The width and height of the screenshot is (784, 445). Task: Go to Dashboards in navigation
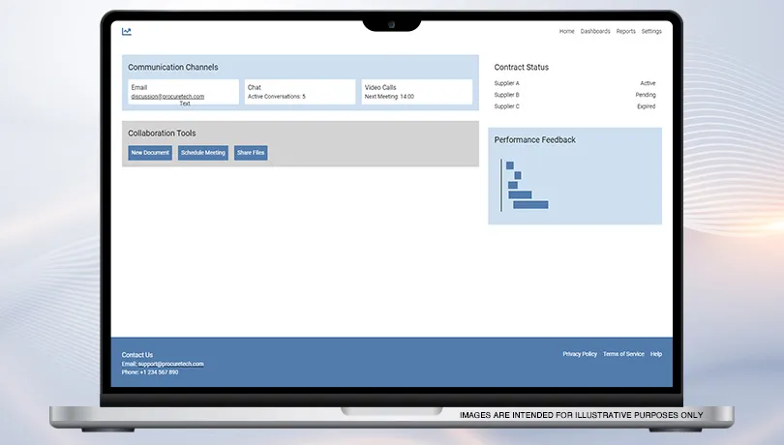(595, 31)
